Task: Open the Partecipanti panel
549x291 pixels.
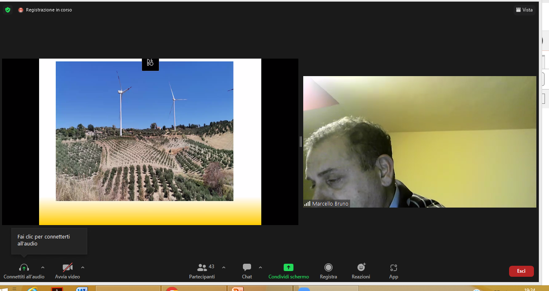Action: pos(202,271)
